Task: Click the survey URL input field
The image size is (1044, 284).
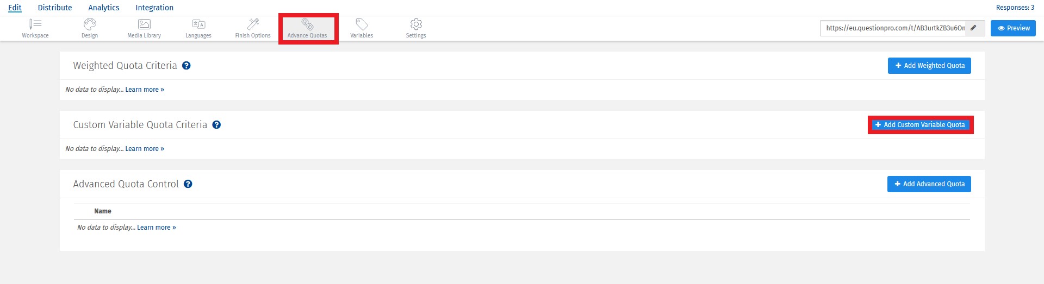Action: tap(894, 28)
